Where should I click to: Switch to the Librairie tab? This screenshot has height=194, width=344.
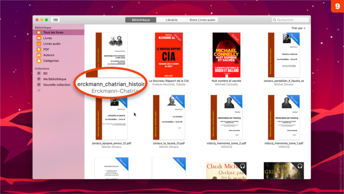171,20
